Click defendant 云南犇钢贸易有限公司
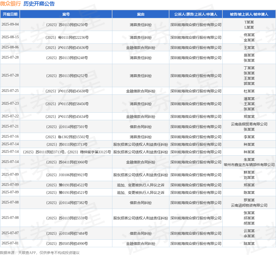This screenshot has width=276, height=255. (249, 124)
